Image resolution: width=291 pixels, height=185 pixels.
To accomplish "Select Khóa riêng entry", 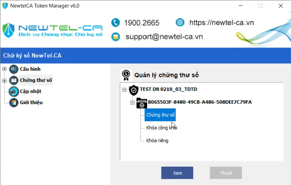I will (157, 141).
